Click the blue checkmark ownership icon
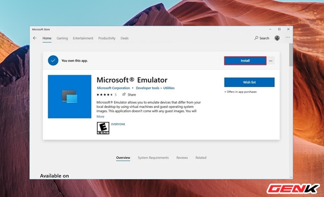The height and width of the screenshot is (197, 324). click(53, 60)
